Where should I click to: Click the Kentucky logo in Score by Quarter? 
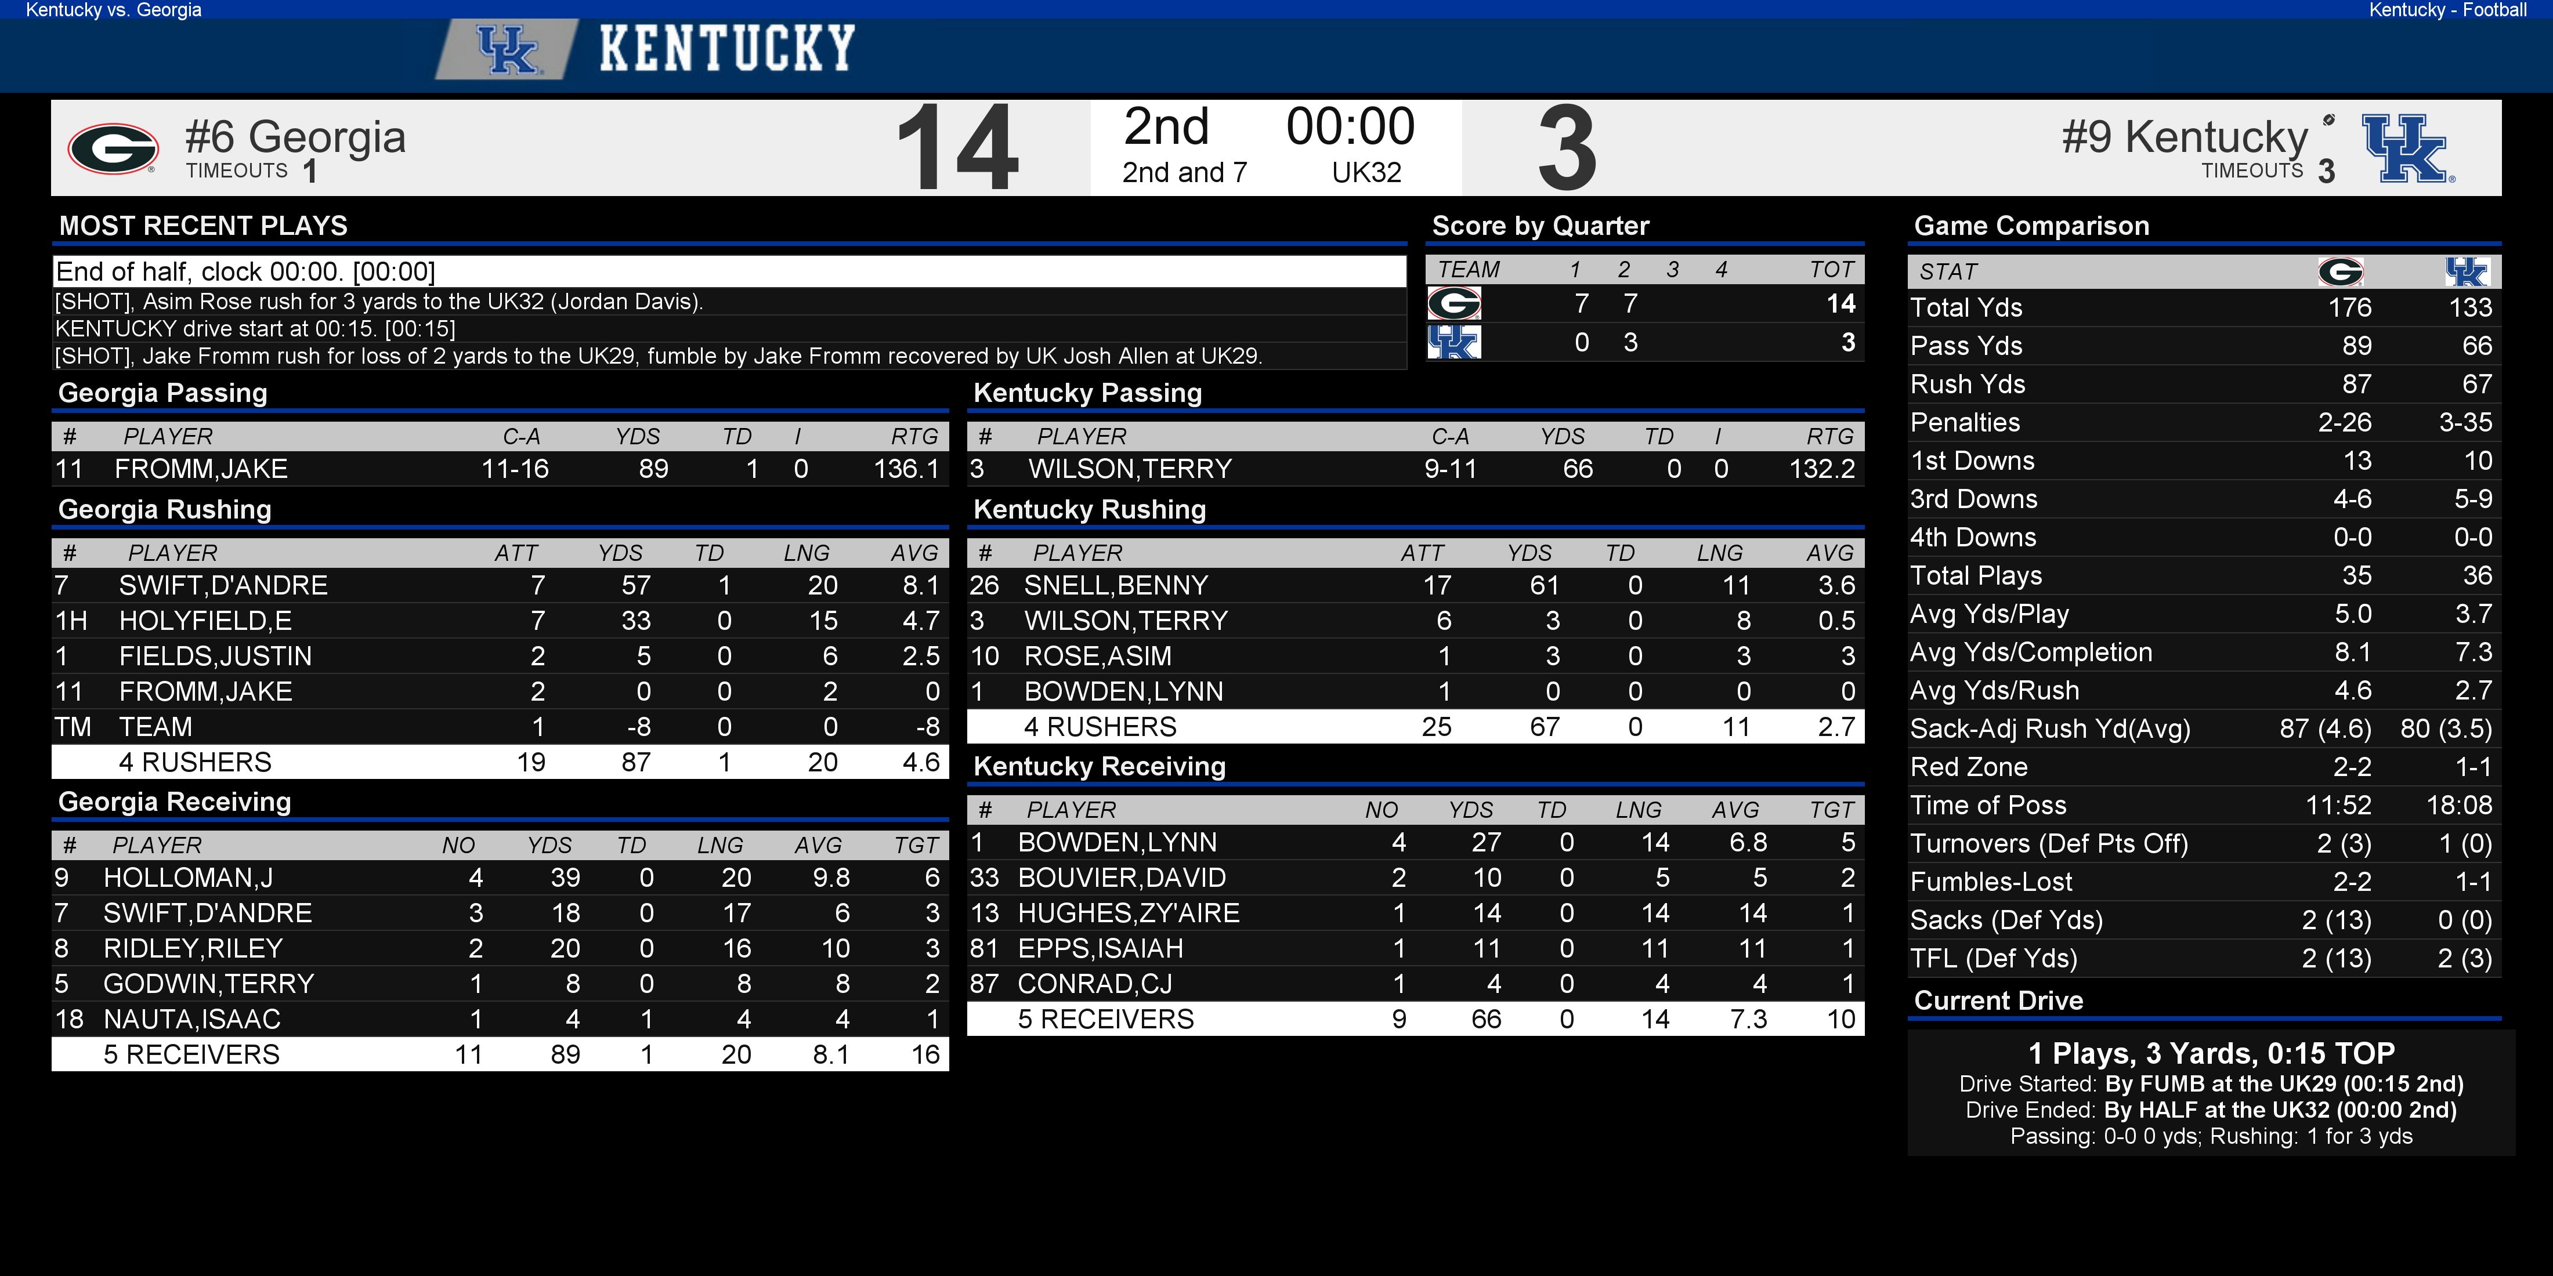(1454, 343)
